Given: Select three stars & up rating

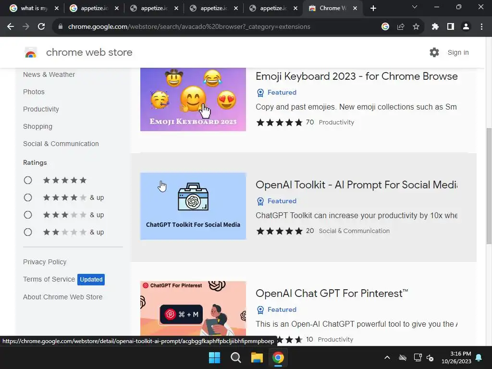Looking at the screenshot, I should (x=28, y=215).
